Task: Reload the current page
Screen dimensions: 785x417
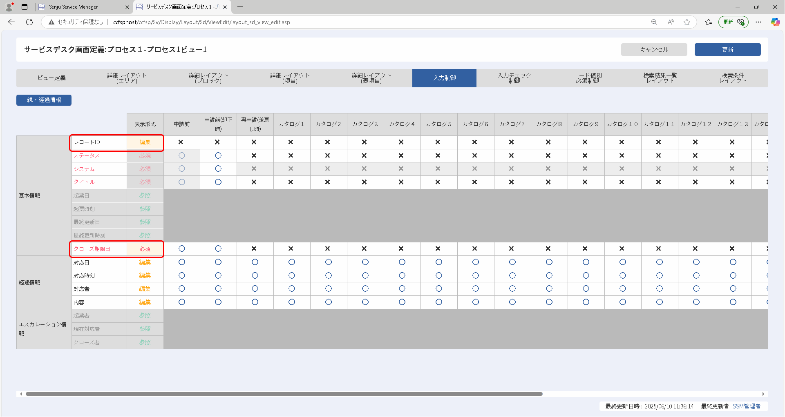Action: click(29, 22)
